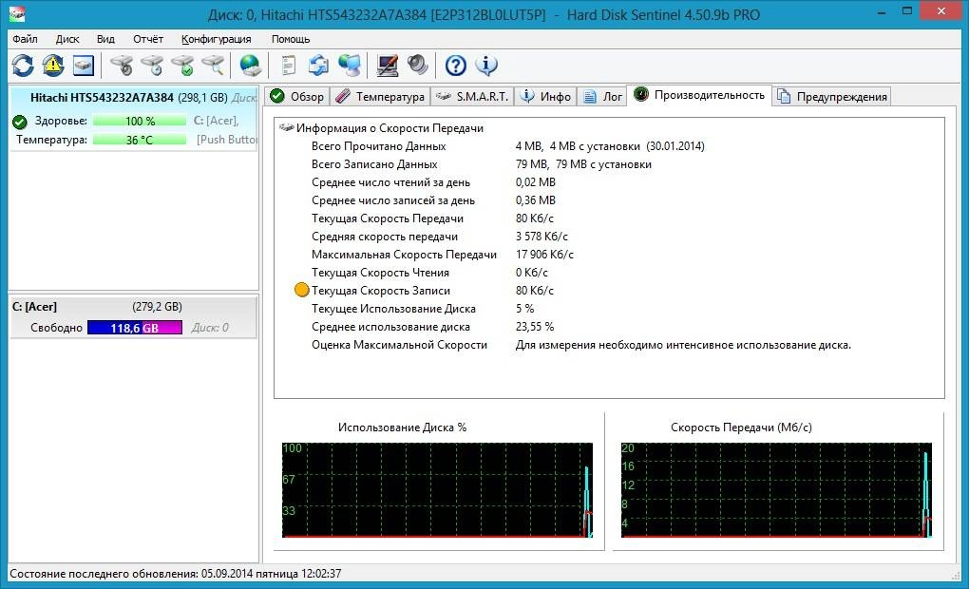Click the Диск: 0 label in partition panel
Image resolution: width=969 pixels, height=589 pixels.
(x=210, y=328)
